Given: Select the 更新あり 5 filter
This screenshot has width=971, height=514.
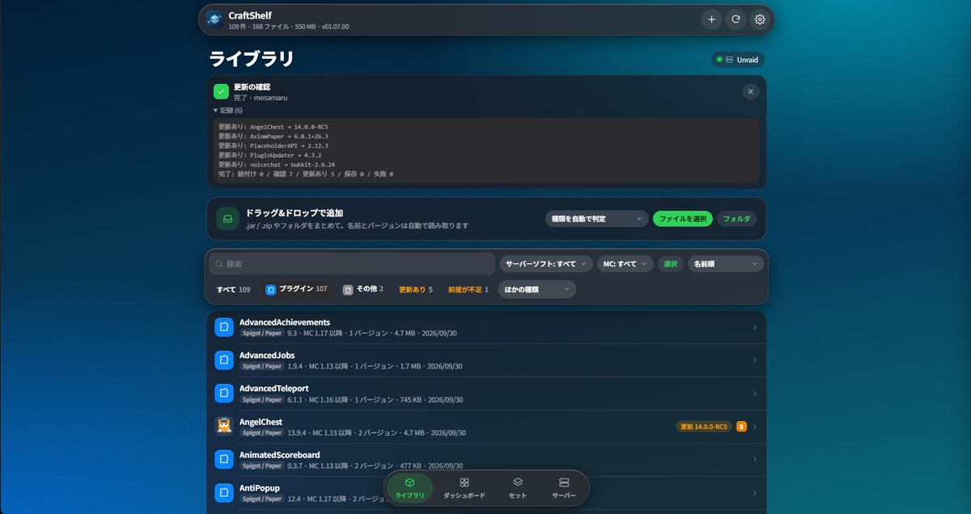Looking at the screenshot, I should 416,289.
